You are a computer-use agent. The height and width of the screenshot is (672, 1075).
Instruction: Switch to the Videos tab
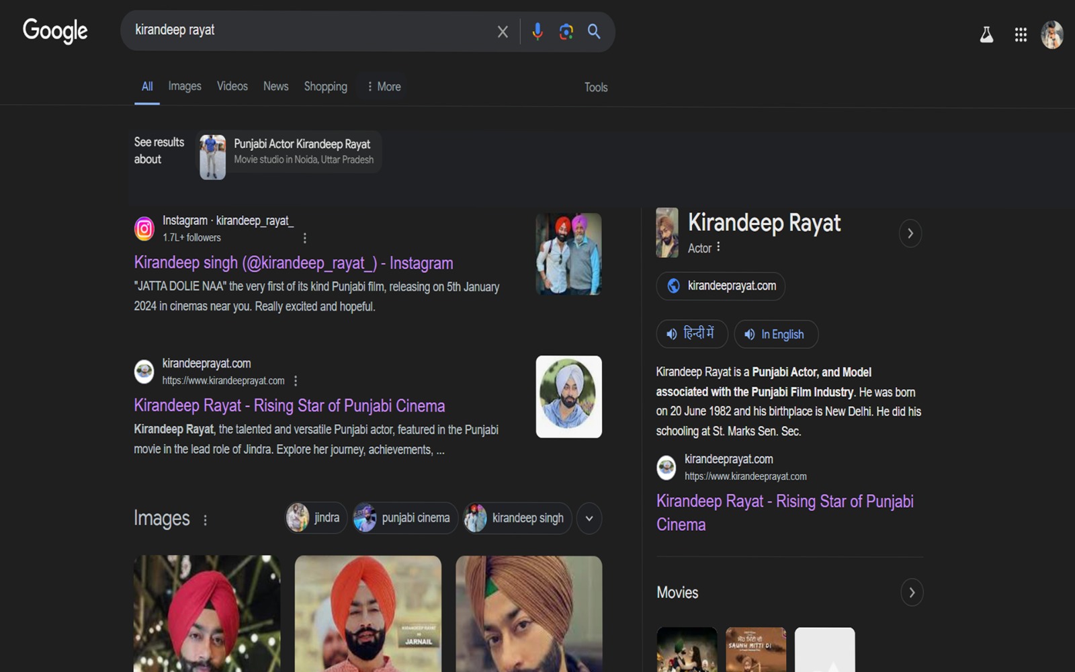pyautogui.click(x=232, y=86)
